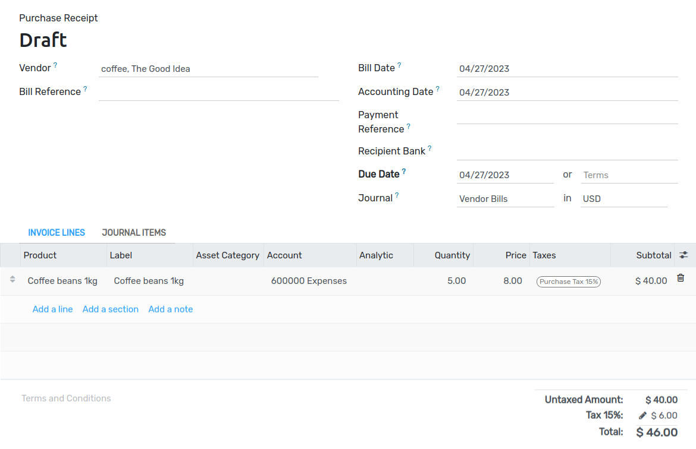696x449 pixels.
Task: Click the $ 46.00 total value
Action: point(657,432)
